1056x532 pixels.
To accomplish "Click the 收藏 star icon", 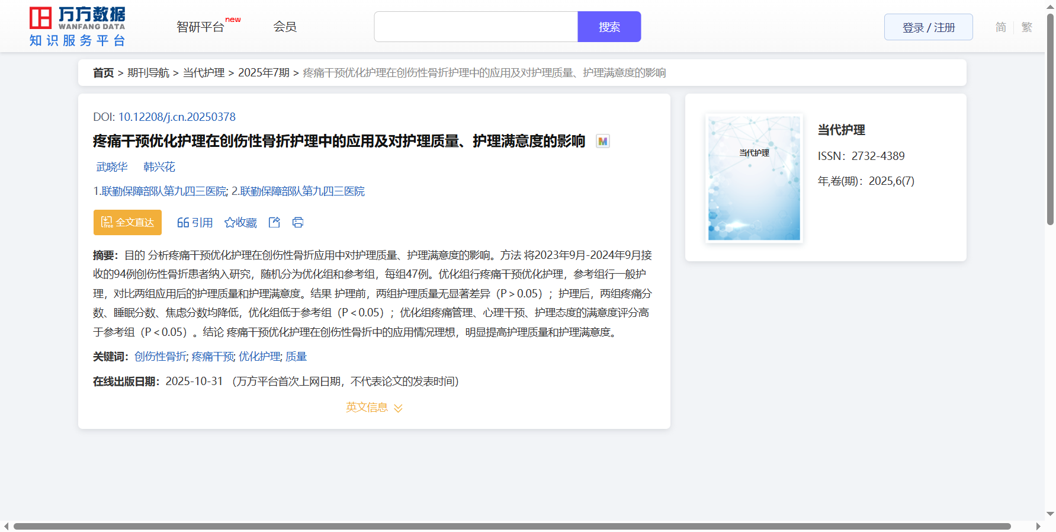I will click(230, 223).
